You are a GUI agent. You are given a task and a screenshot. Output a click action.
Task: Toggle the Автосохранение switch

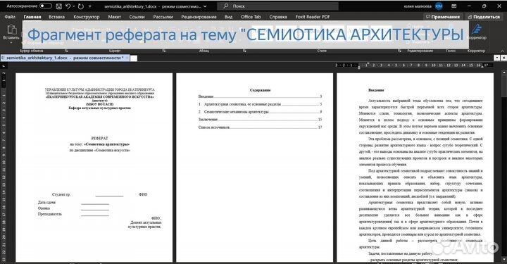[46, 6]
